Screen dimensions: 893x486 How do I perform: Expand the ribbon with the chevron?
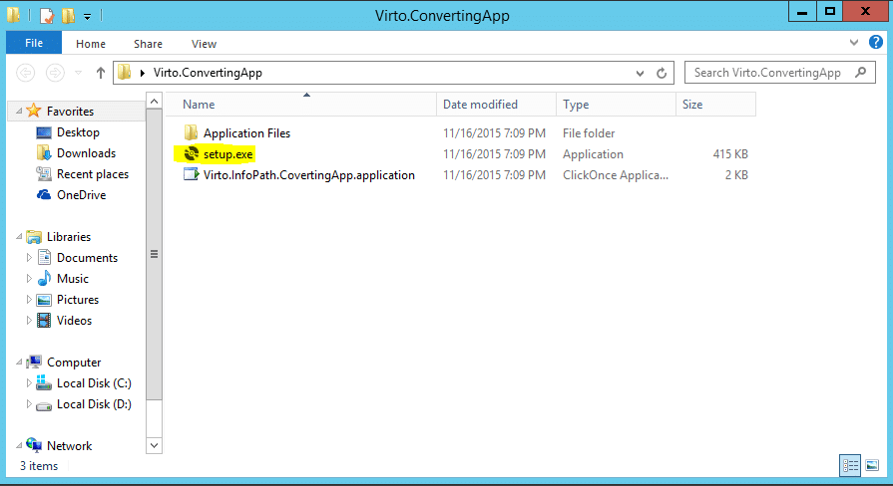[854, 43]
